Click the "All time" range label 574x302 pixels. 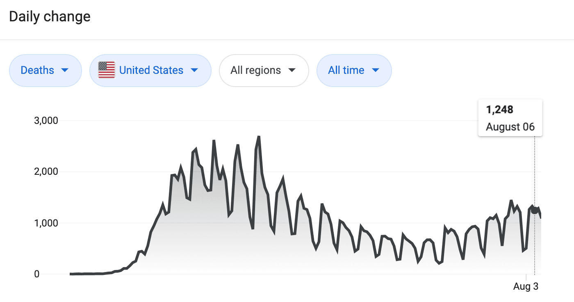tap(346, 70)
